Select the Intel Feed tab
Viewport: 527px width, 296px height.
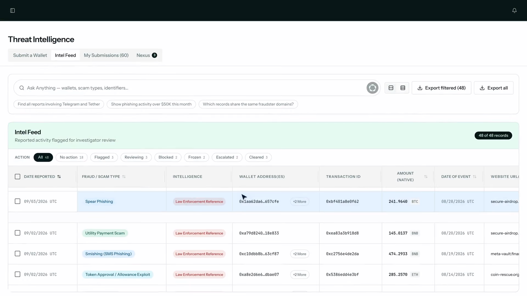(x=65, y=55)
